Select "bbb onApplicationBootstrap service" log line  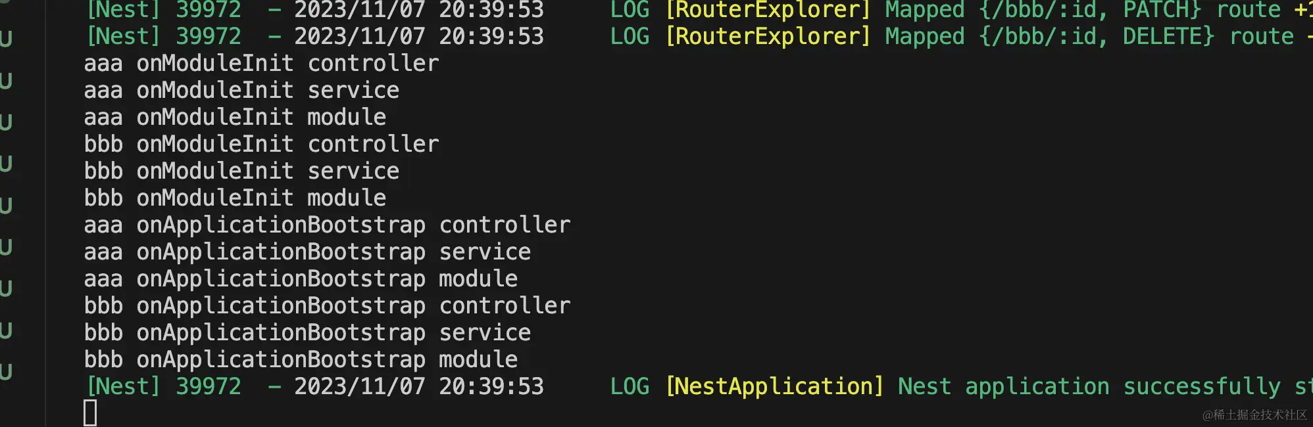[x=307, y=333]
